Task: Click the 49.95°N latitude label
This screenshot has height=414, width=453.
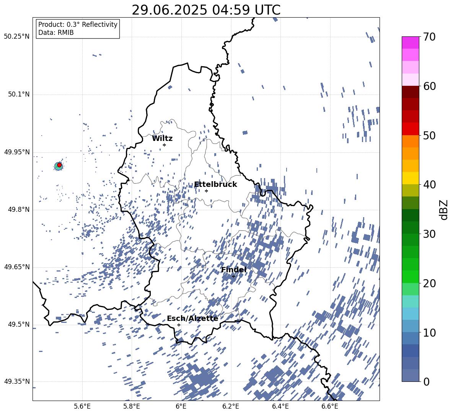Action: pos(17,152)
